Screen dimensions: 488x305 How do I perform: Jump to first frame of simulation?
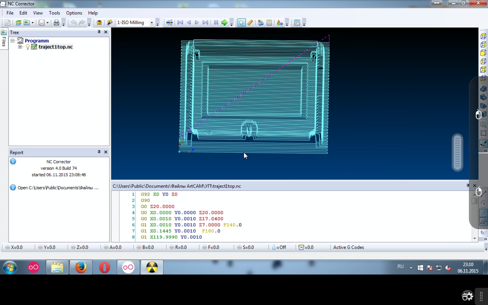tap(180, 23)
